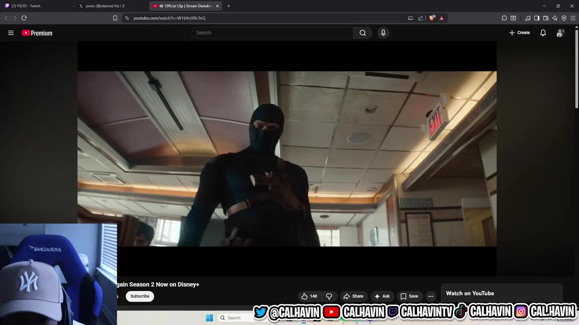Image resolution: width=579 pixels, height=325 pixels.
Task: Open a new browser tab
Action: click(x=228, y=6)
